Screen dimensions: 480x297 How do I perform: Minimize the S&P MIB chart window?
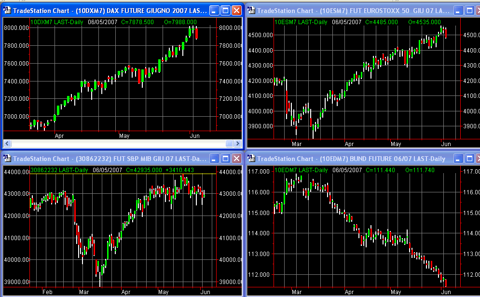(214, 158)
